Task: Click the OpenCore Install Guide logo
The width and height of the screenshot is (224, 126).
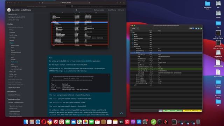Action: click(x=9, y=10)
